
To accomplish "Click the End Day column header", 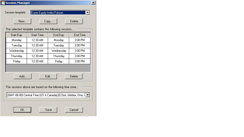I will [58, 35].
